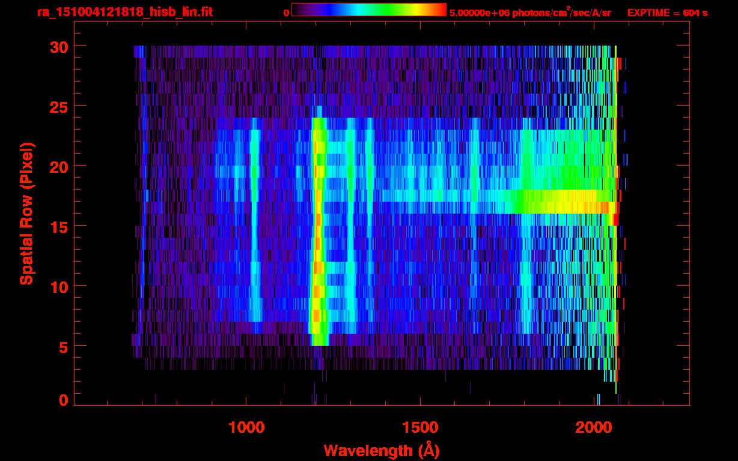Viewport: 738px width, 461px height.
Task: Click the colorbar minimum label 0
Action: pyautogui.click(x=287, y=13)
